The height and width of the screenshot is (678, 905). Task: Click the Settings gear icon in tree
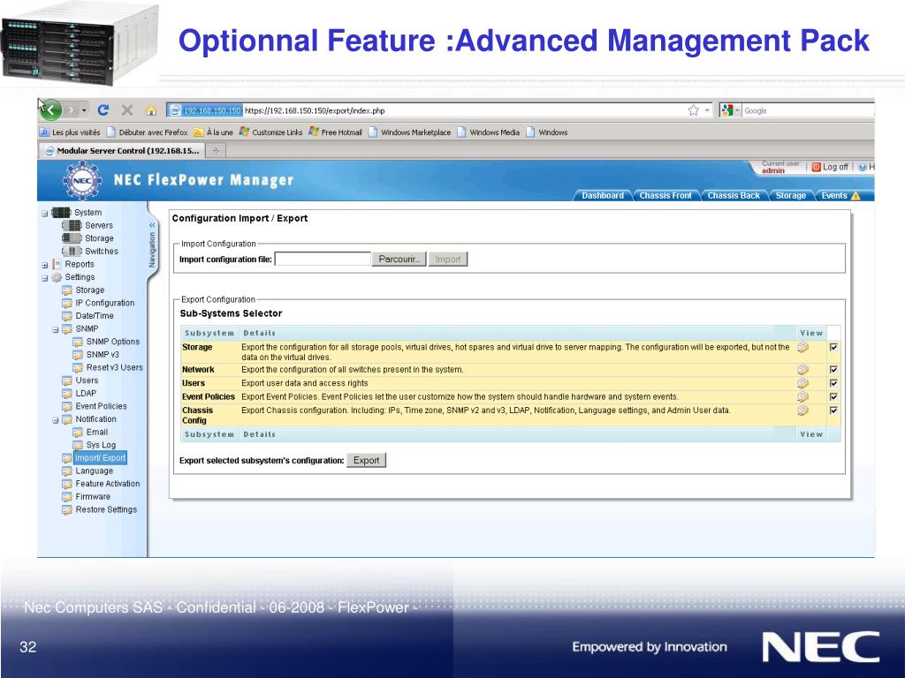coord(57,277)
